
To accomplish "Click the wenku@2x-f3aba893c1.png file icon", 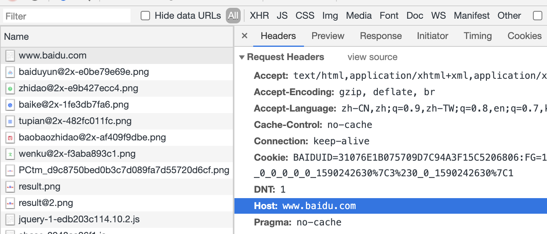I will [x=10, y=154].
